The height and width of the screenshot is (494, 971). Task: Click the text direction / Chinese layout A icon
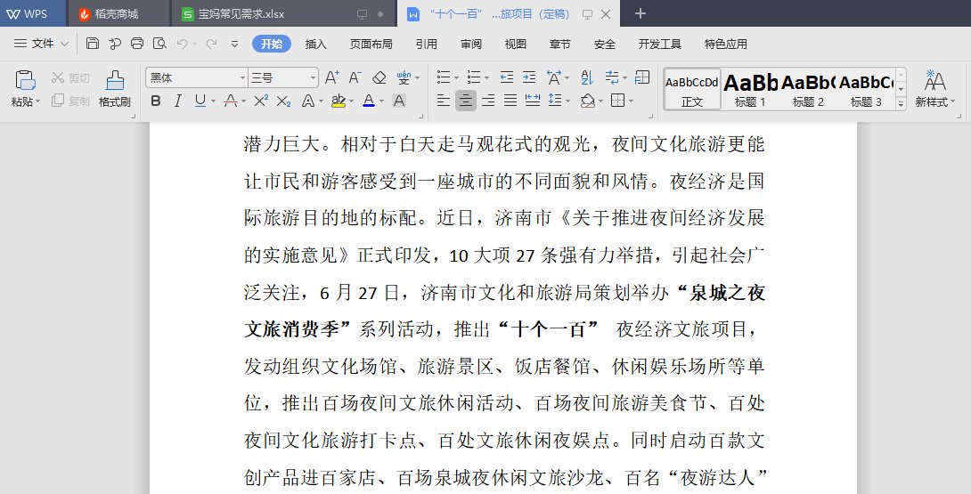tap(553, 77)
